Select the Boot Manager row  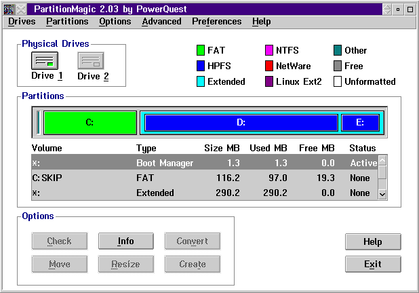click(x=205, y=163)
